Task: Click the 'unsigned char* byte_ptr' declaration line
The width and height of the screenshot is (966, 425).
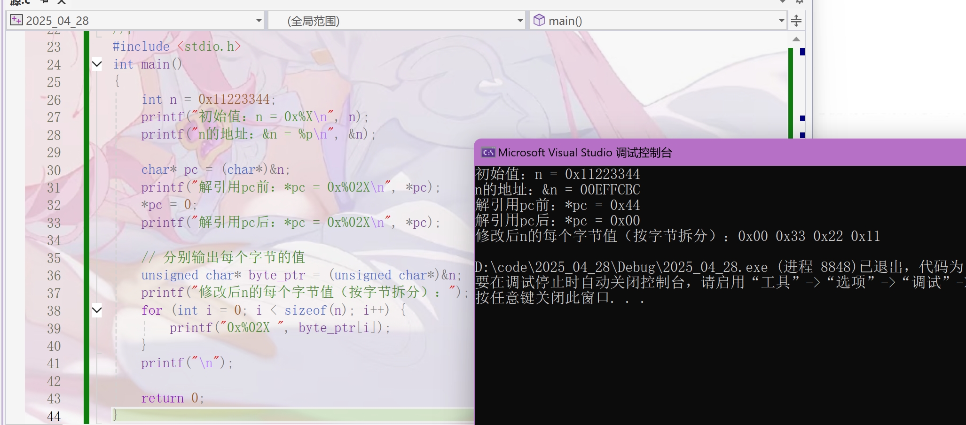Action: tap(301, 275)
